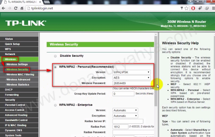This screenshot has width=215, height=137.
Task: Open IP & MAC Binding menu item
Action: pyautogui.click(x=19, y=125)
